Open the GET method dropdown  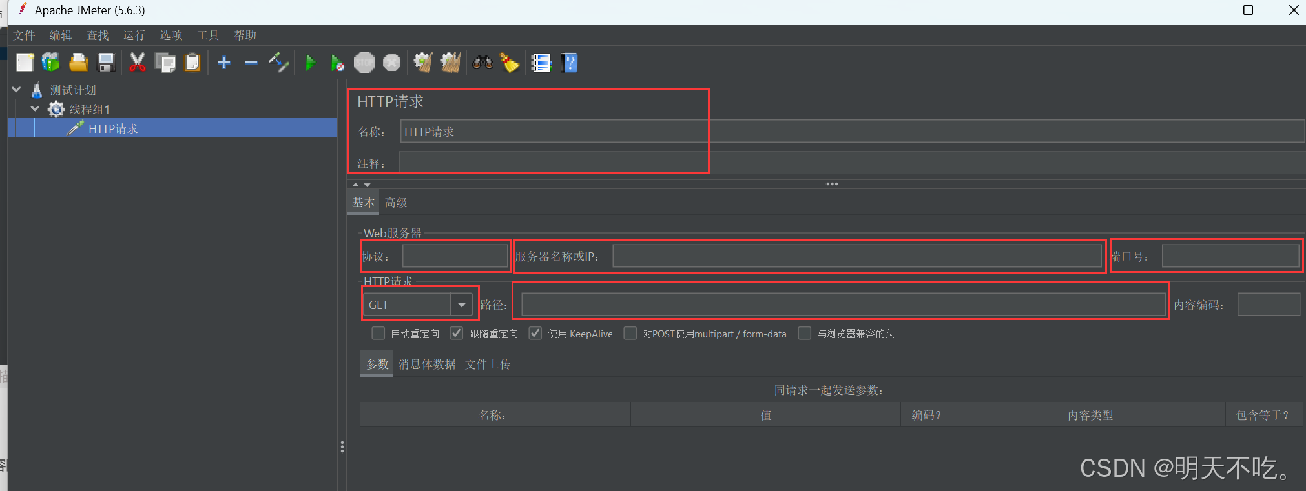[461, 305]
